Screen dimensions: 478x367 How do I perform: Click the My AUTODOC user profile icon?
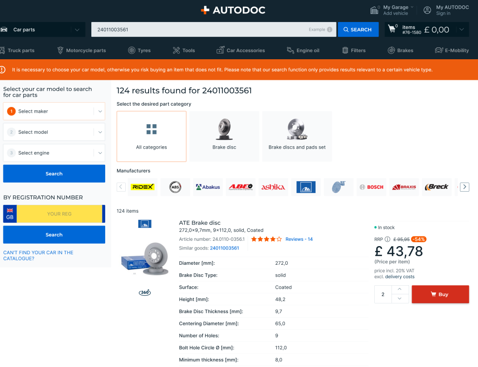427,10
